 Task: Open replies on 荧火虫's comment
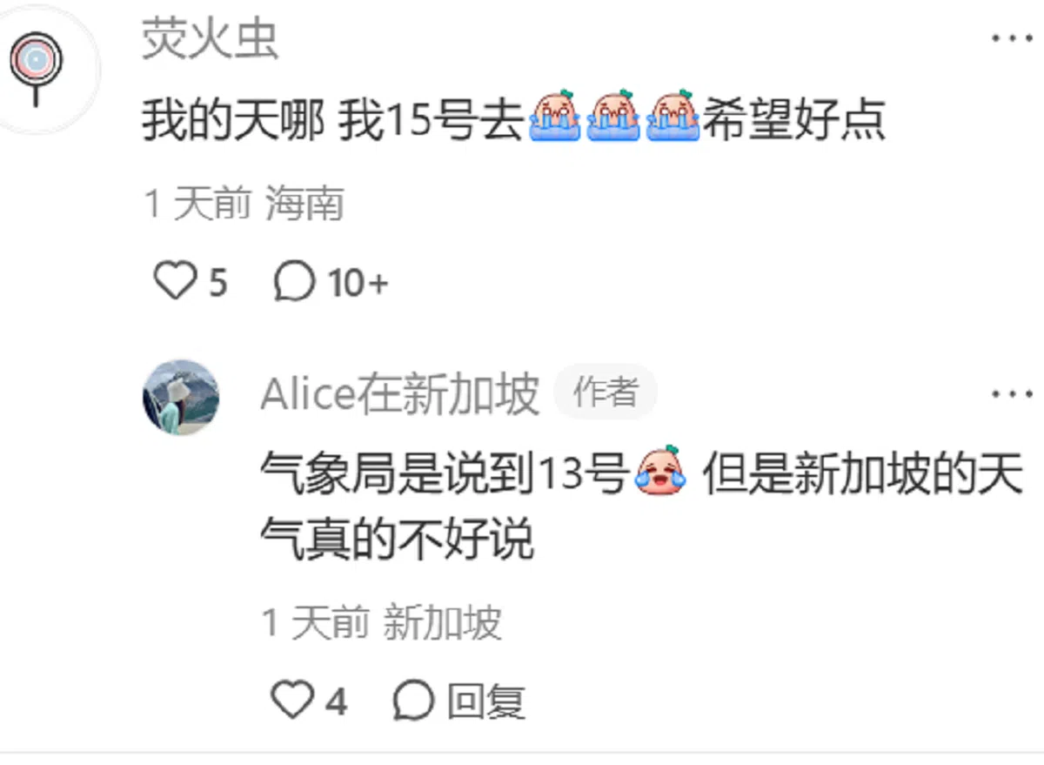(293, 282)
